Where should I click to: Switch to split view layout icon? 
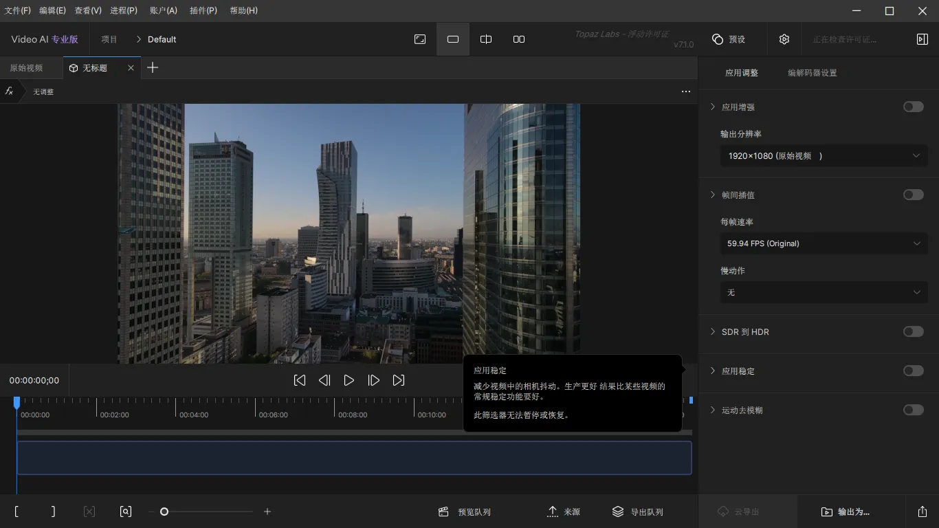pos(486,39)
